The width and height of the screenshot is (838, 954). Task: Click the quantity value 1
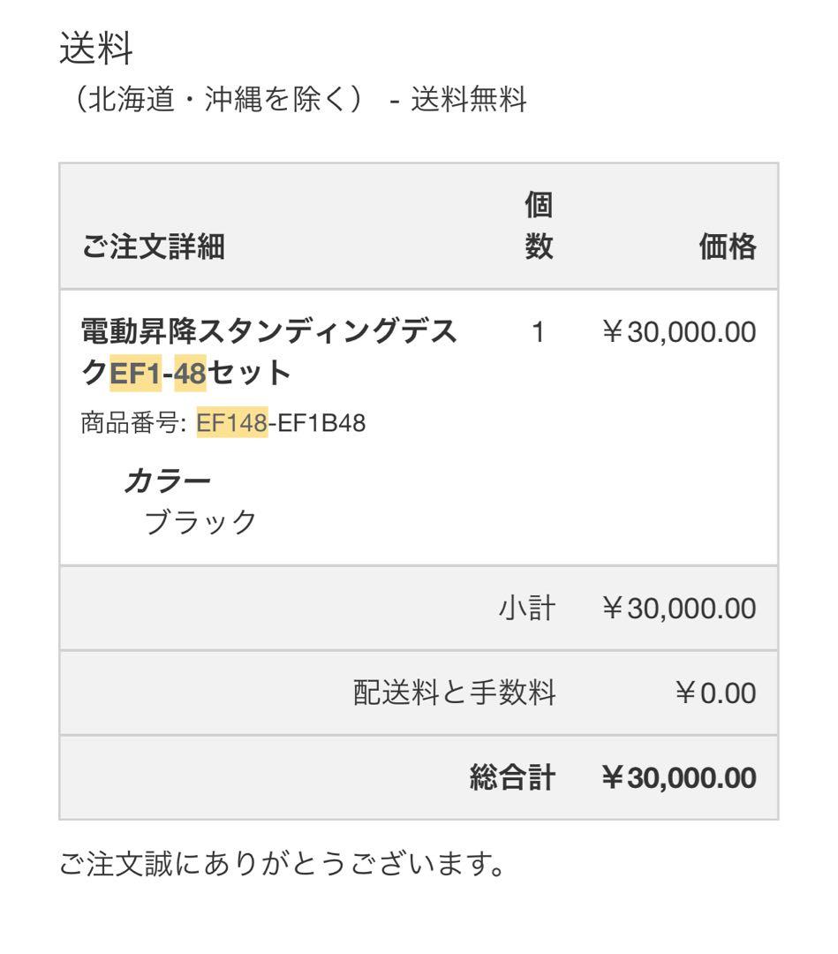click(539, 333)
